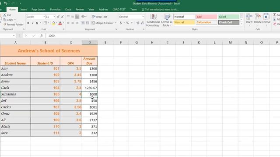
Task: Open the Insert ribbon tab
Action: click(x=23, y=10)
